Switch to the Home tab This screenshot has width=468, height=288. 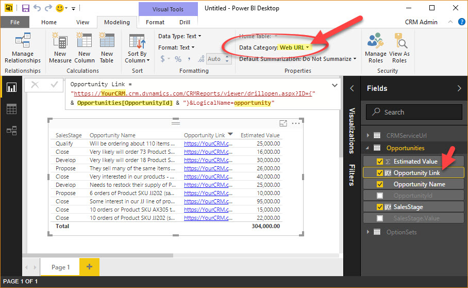pyautogui.click(x=49, y=22)
